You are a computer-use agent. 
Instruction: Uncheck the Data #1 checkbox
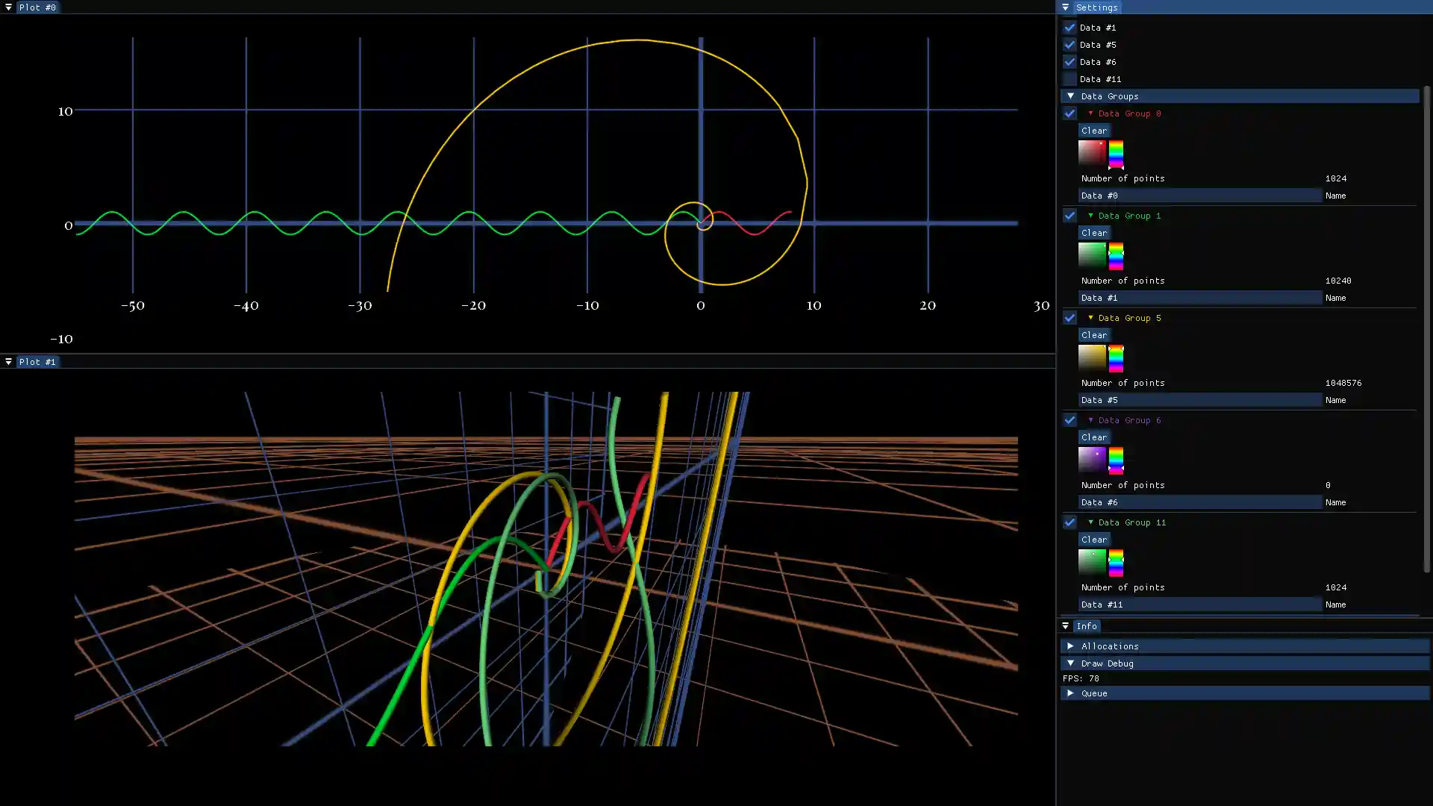(x=1070, y=27)
